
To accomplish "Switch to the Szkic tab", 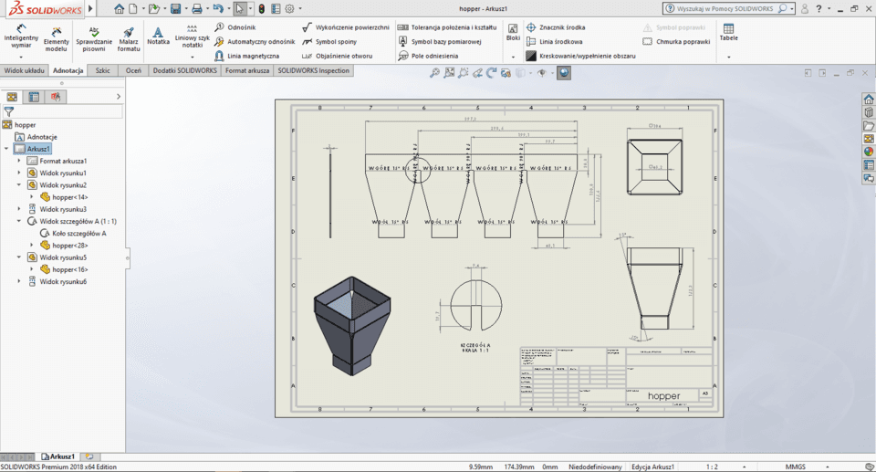I will (102, 70).
